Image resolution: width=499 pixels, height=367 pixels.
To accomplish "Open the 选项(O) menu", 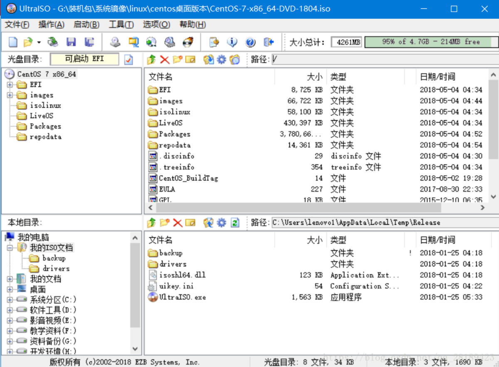I will [156, 25].
